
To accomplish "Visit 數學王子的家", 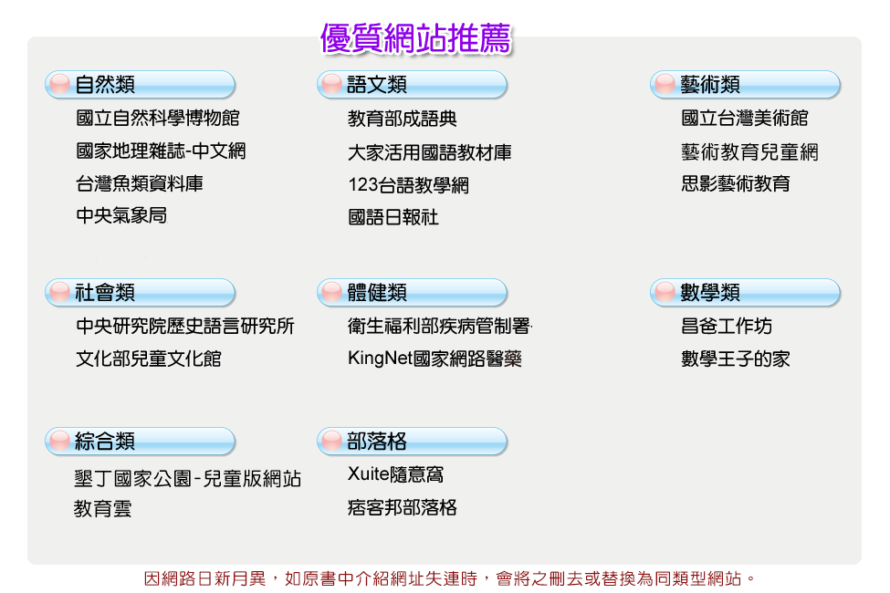I will coord(736,359).
